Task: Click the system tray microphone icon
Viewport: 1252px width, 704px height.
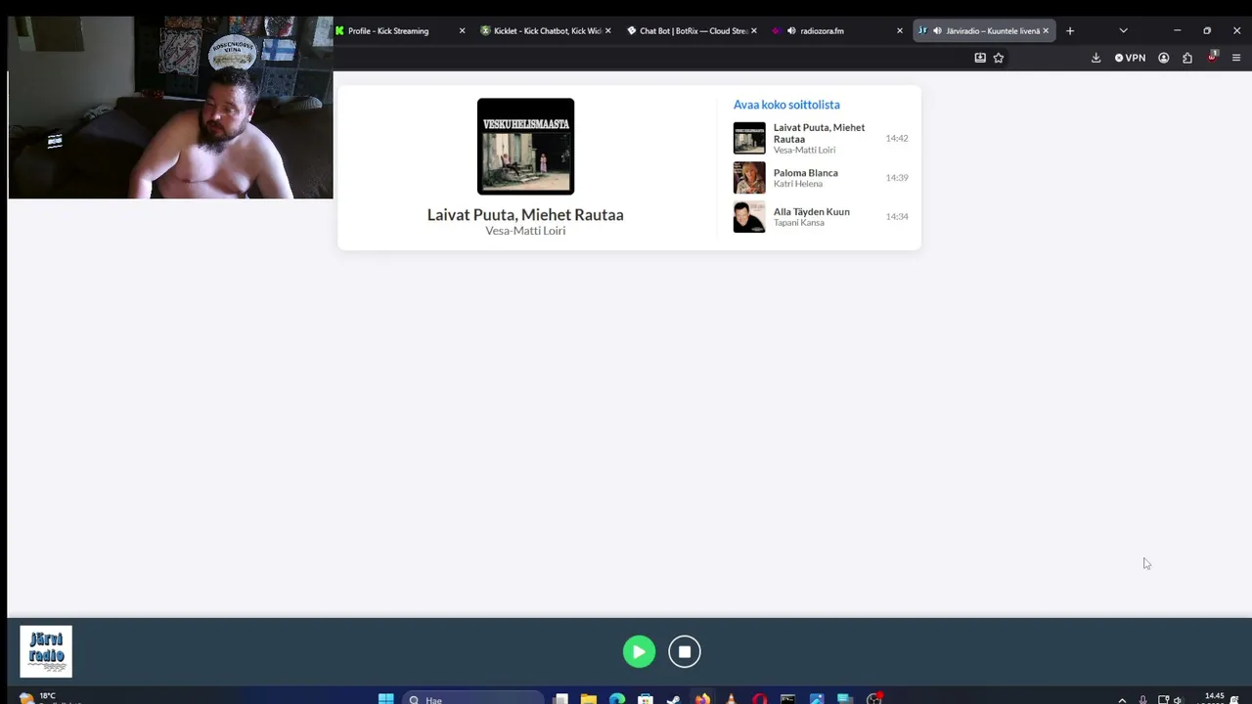Action: tap(1142, 700)
